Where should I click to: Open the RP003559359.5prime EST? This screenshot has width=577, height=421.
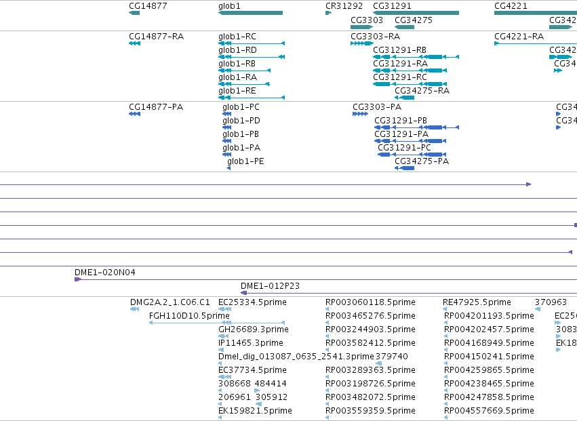pos(371,411)
